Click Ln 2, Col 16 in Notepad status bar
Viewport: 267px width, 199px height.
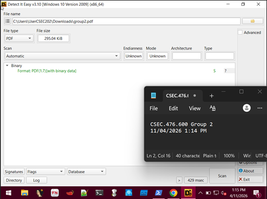click(158, 156)
